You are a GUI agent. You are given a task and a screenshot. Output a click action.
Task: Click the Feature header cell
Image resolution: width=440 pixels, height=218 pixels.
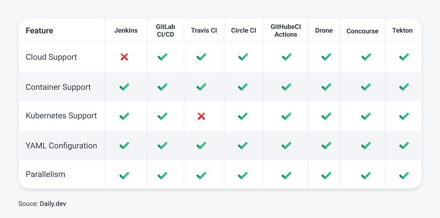(39, 30)
